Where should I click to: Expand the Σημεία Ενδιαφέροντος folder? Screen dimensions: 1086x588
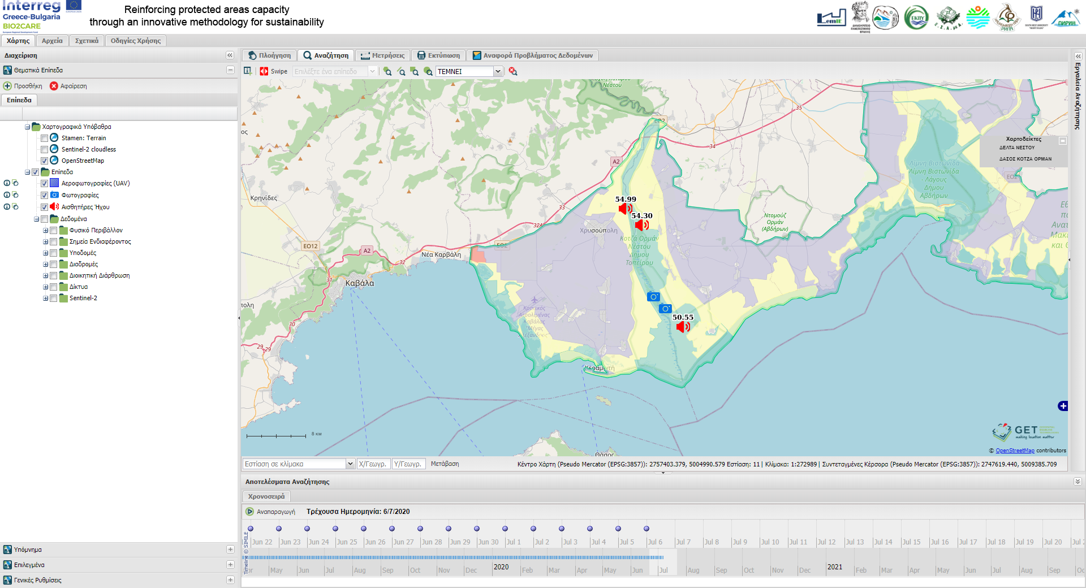[x=45, y=241]
